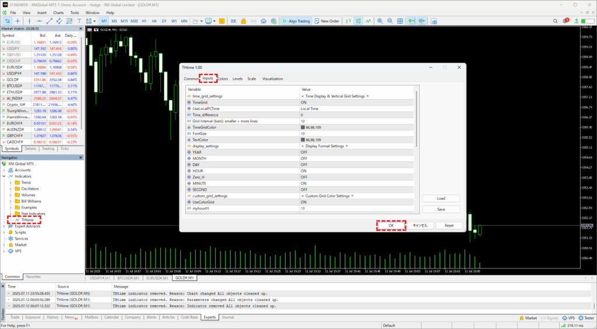
Task: Toggle auto scroll chart to end icon
Action: (412, 21)
